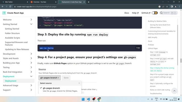Viewport: 182px width, 102px height.
Task: Open notification bell in taskbar
Action: (179, 99)
